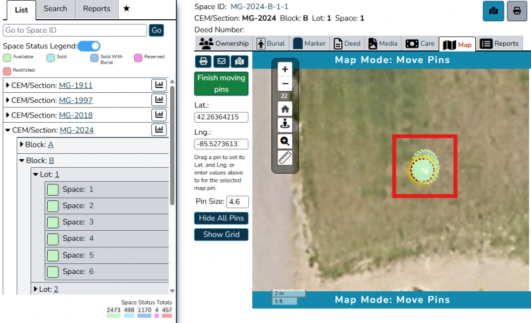Screen dimensions: 531x323
Task: Open chart report for MG-1911 section
Action: click(159, 85)
